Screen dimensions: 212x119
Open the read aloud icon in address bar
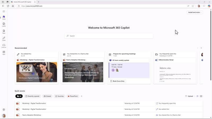[188, 6]
